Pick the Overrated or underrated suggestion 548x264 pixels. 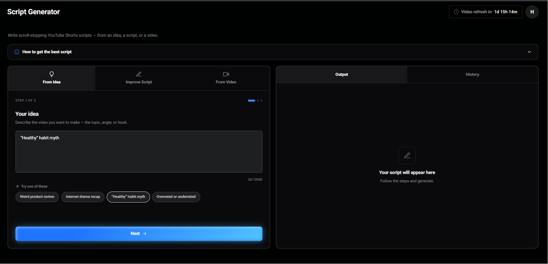tap(176, 197)
